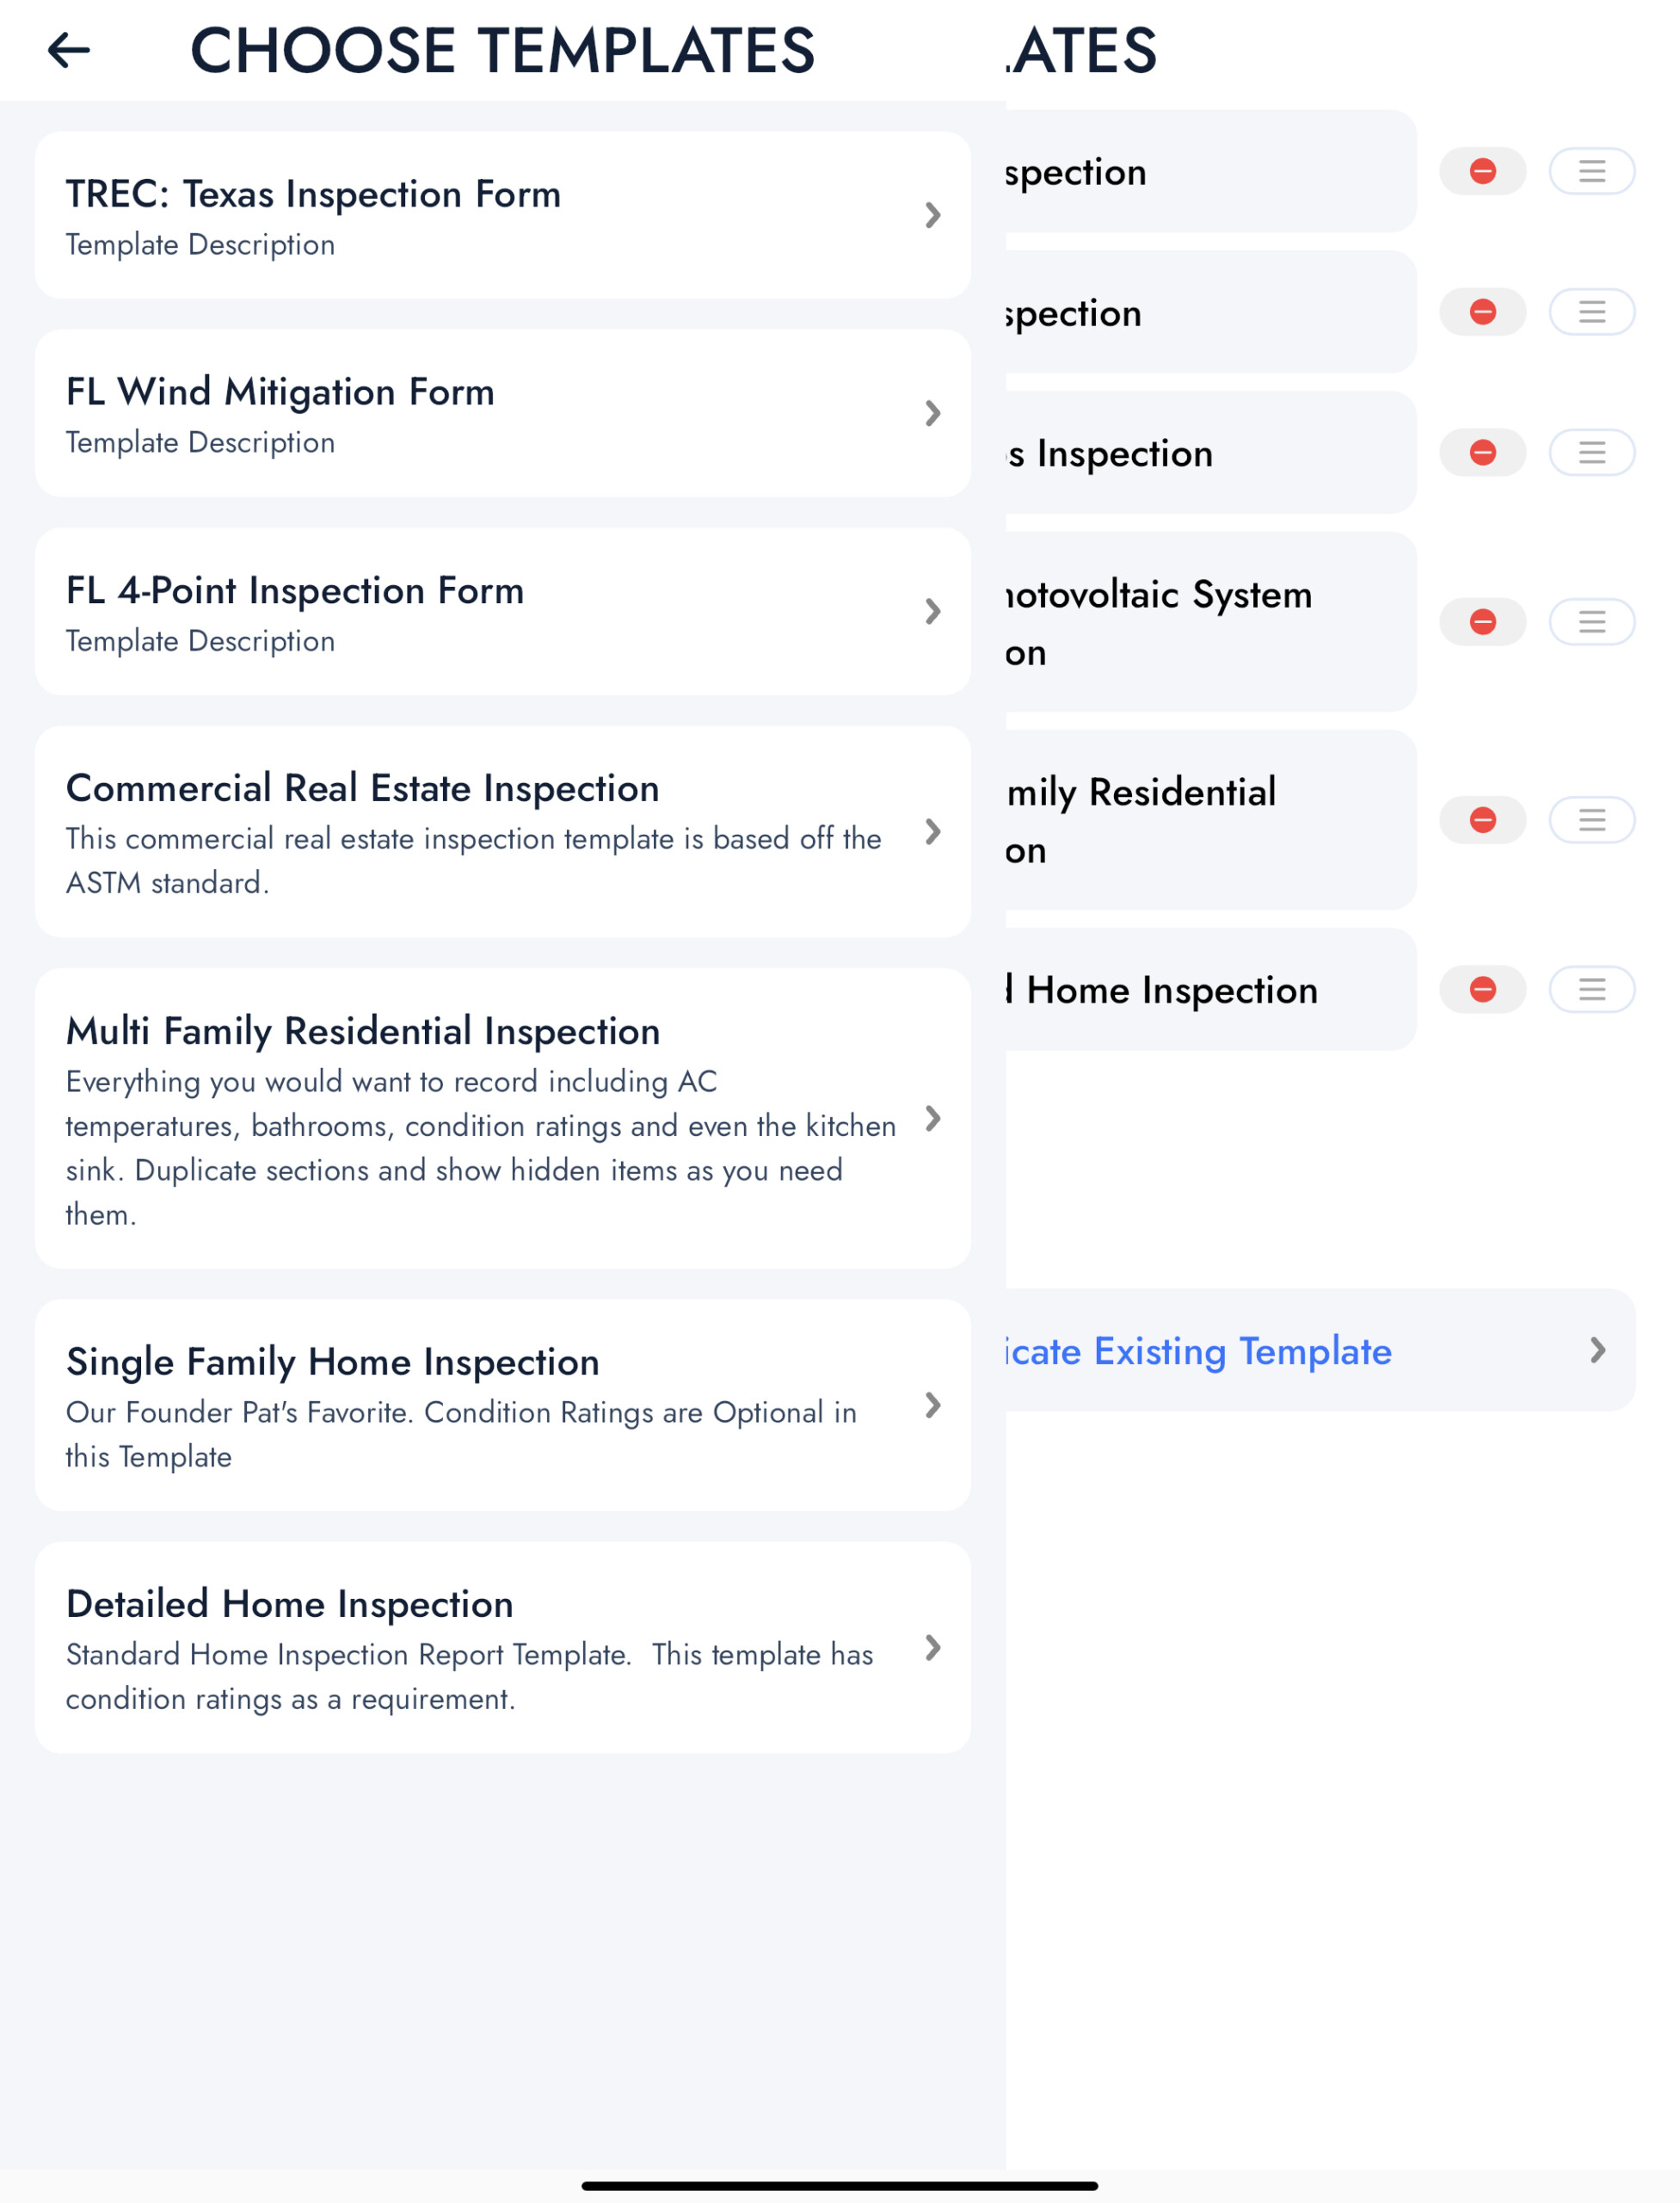The width and height of the screenshot is (1680, 2203).
Task: Click the chevron on Duplicate Existing Template
Action: pyautogui.click(x=1597, y=1350)
